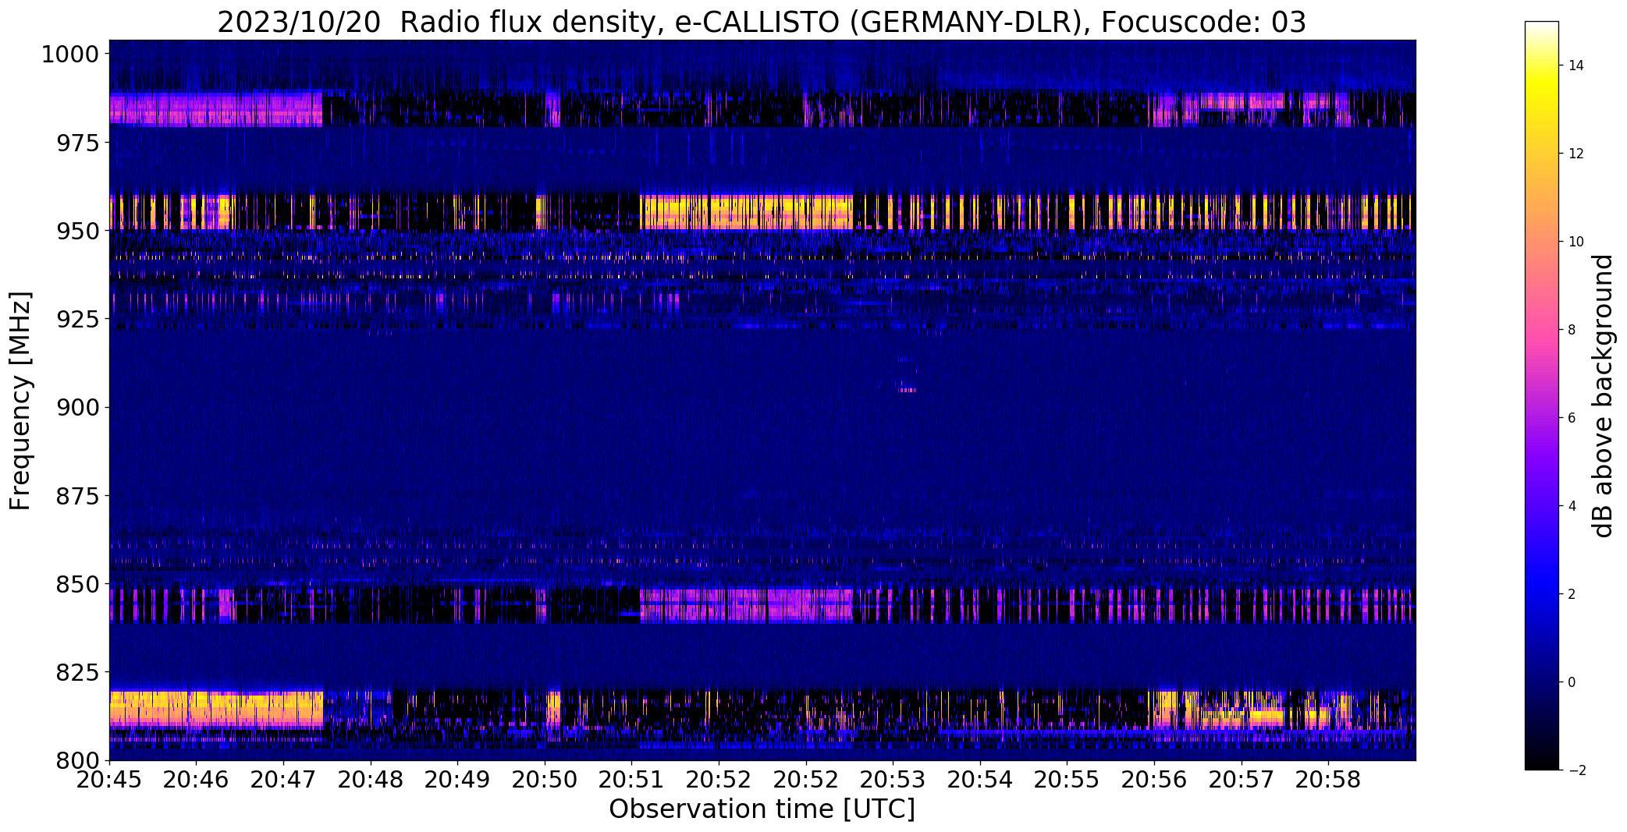Select the 825 frequency tick label
This screenshot has width=1627, height=832.
[77, 671]
